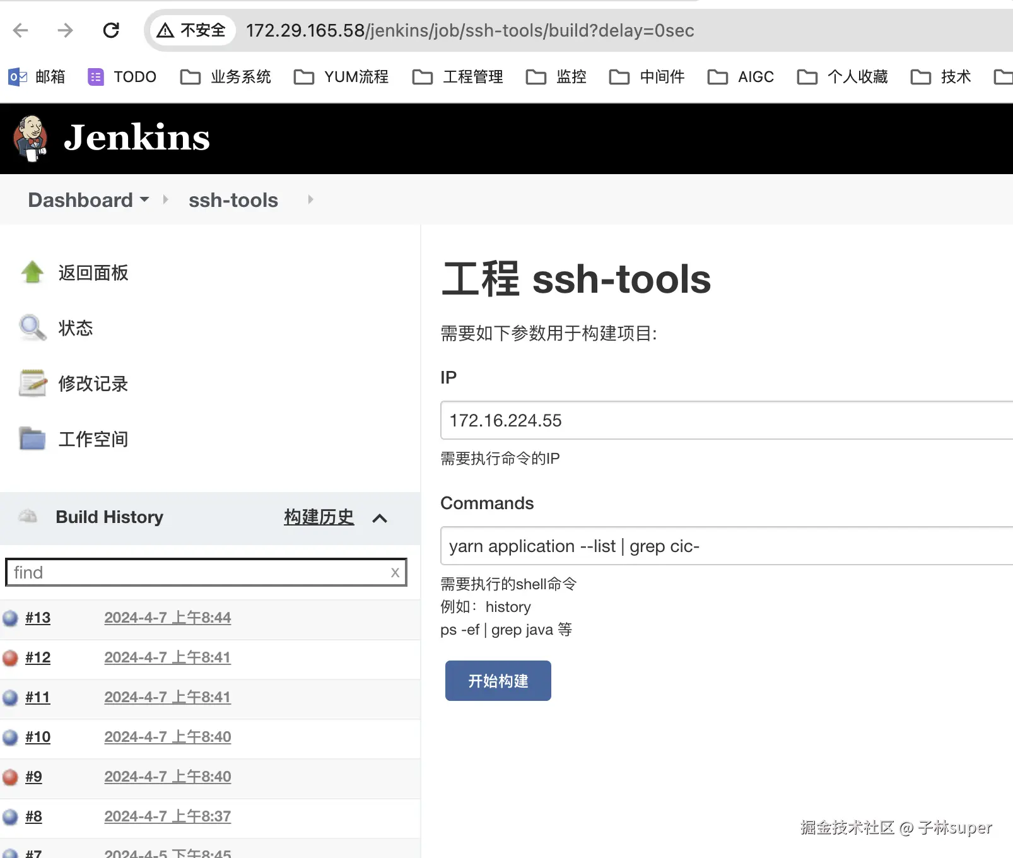Click the browser forward arrow
Viewport: 1013px width, 858px height.
tap(66, 30)
